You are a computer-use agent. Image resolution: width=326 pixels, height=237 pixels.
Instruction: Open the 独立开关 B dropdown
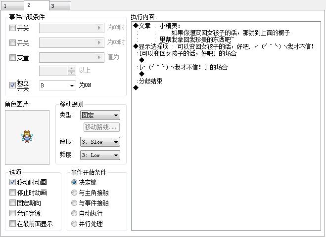57,85
